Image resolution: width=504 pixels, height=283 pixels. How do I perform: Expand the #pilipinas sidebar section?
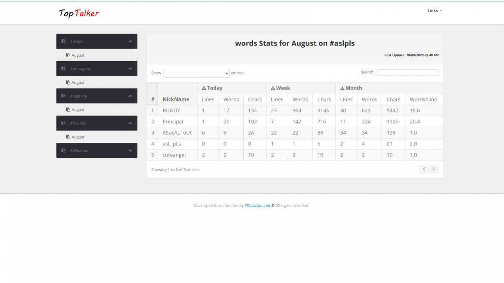coord(130,151)
